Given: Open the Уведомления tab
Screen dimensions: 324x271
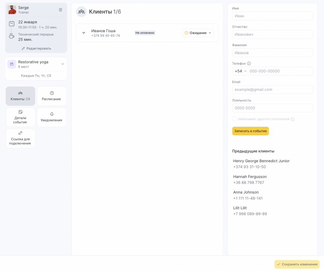Looking at the screenshot, I should 52,117.
